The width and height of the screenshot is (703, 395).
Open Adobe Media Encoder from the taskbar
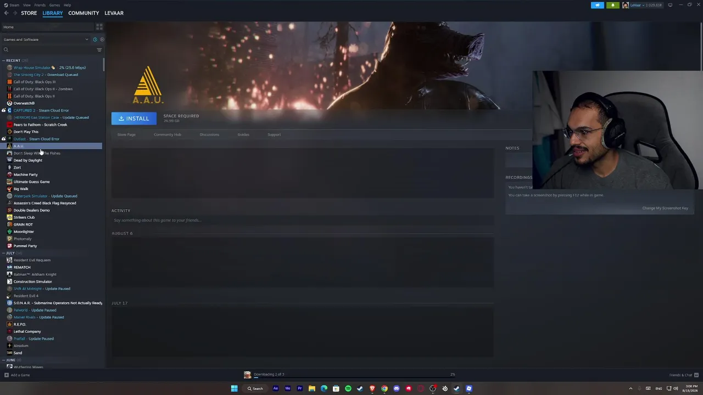tap(288, 388)
